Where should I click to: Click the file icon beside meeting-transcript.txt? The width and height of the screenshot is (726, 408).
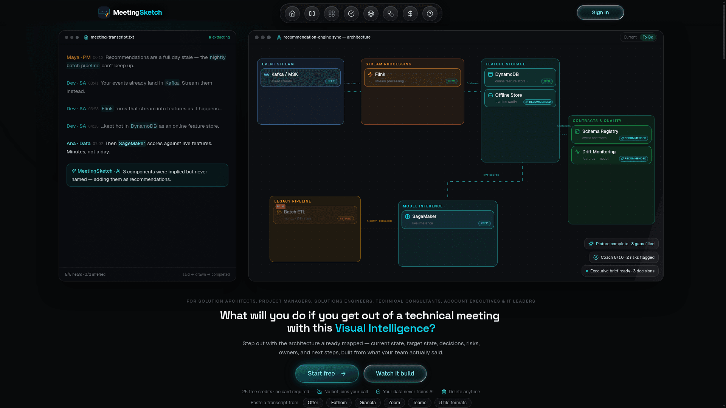coord(86,37)
